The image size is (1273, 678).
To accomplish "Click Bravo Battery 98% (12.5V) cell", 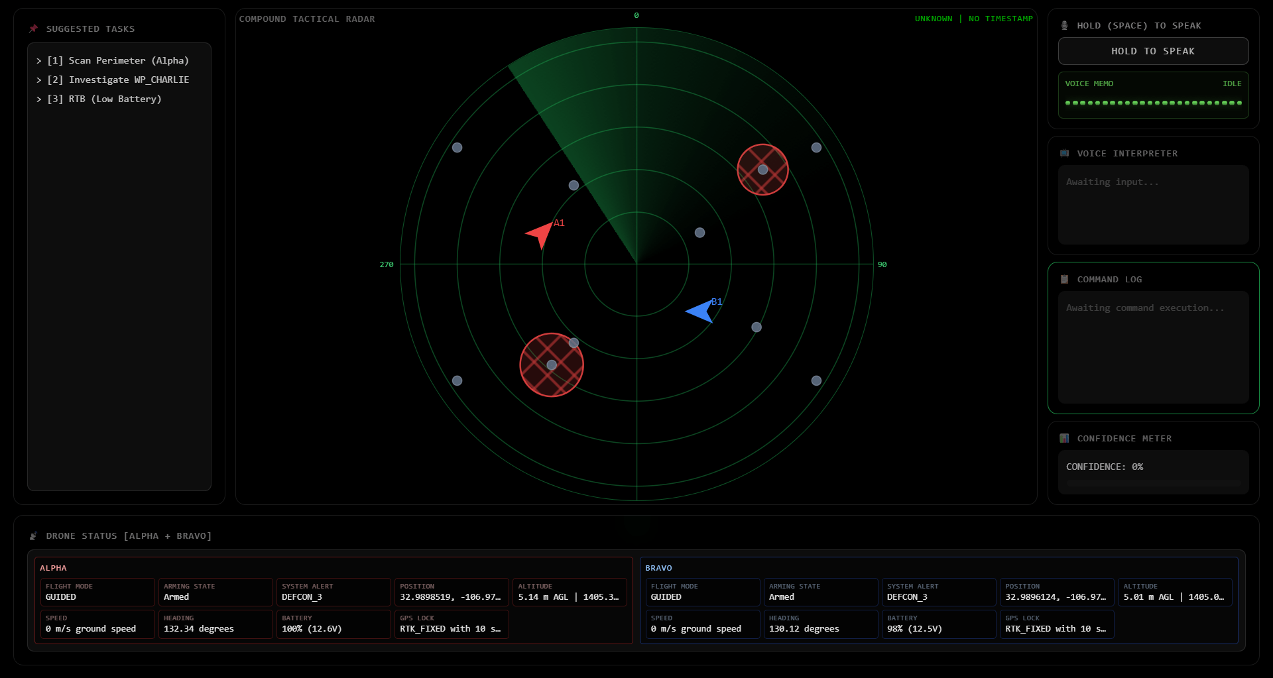I will (939, 624).
